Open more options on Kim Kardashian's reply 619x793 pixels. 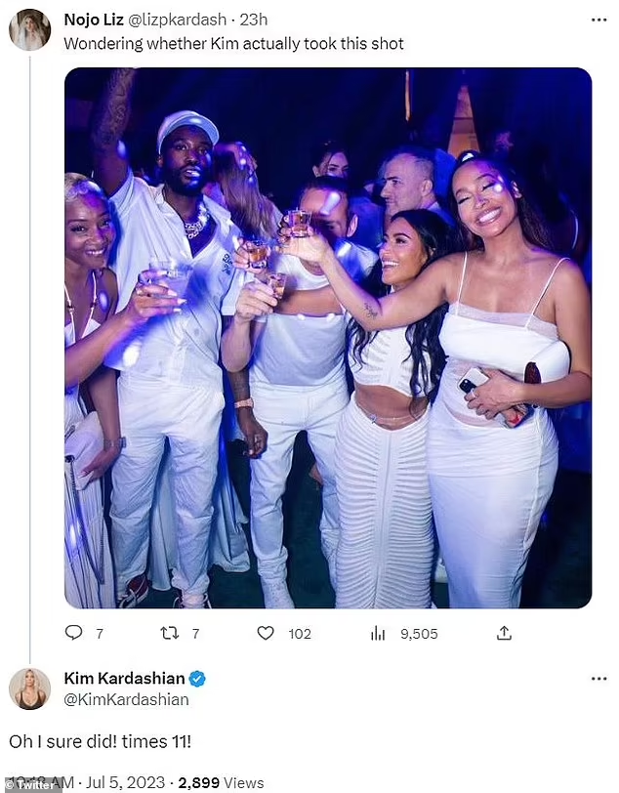(598, 678)
